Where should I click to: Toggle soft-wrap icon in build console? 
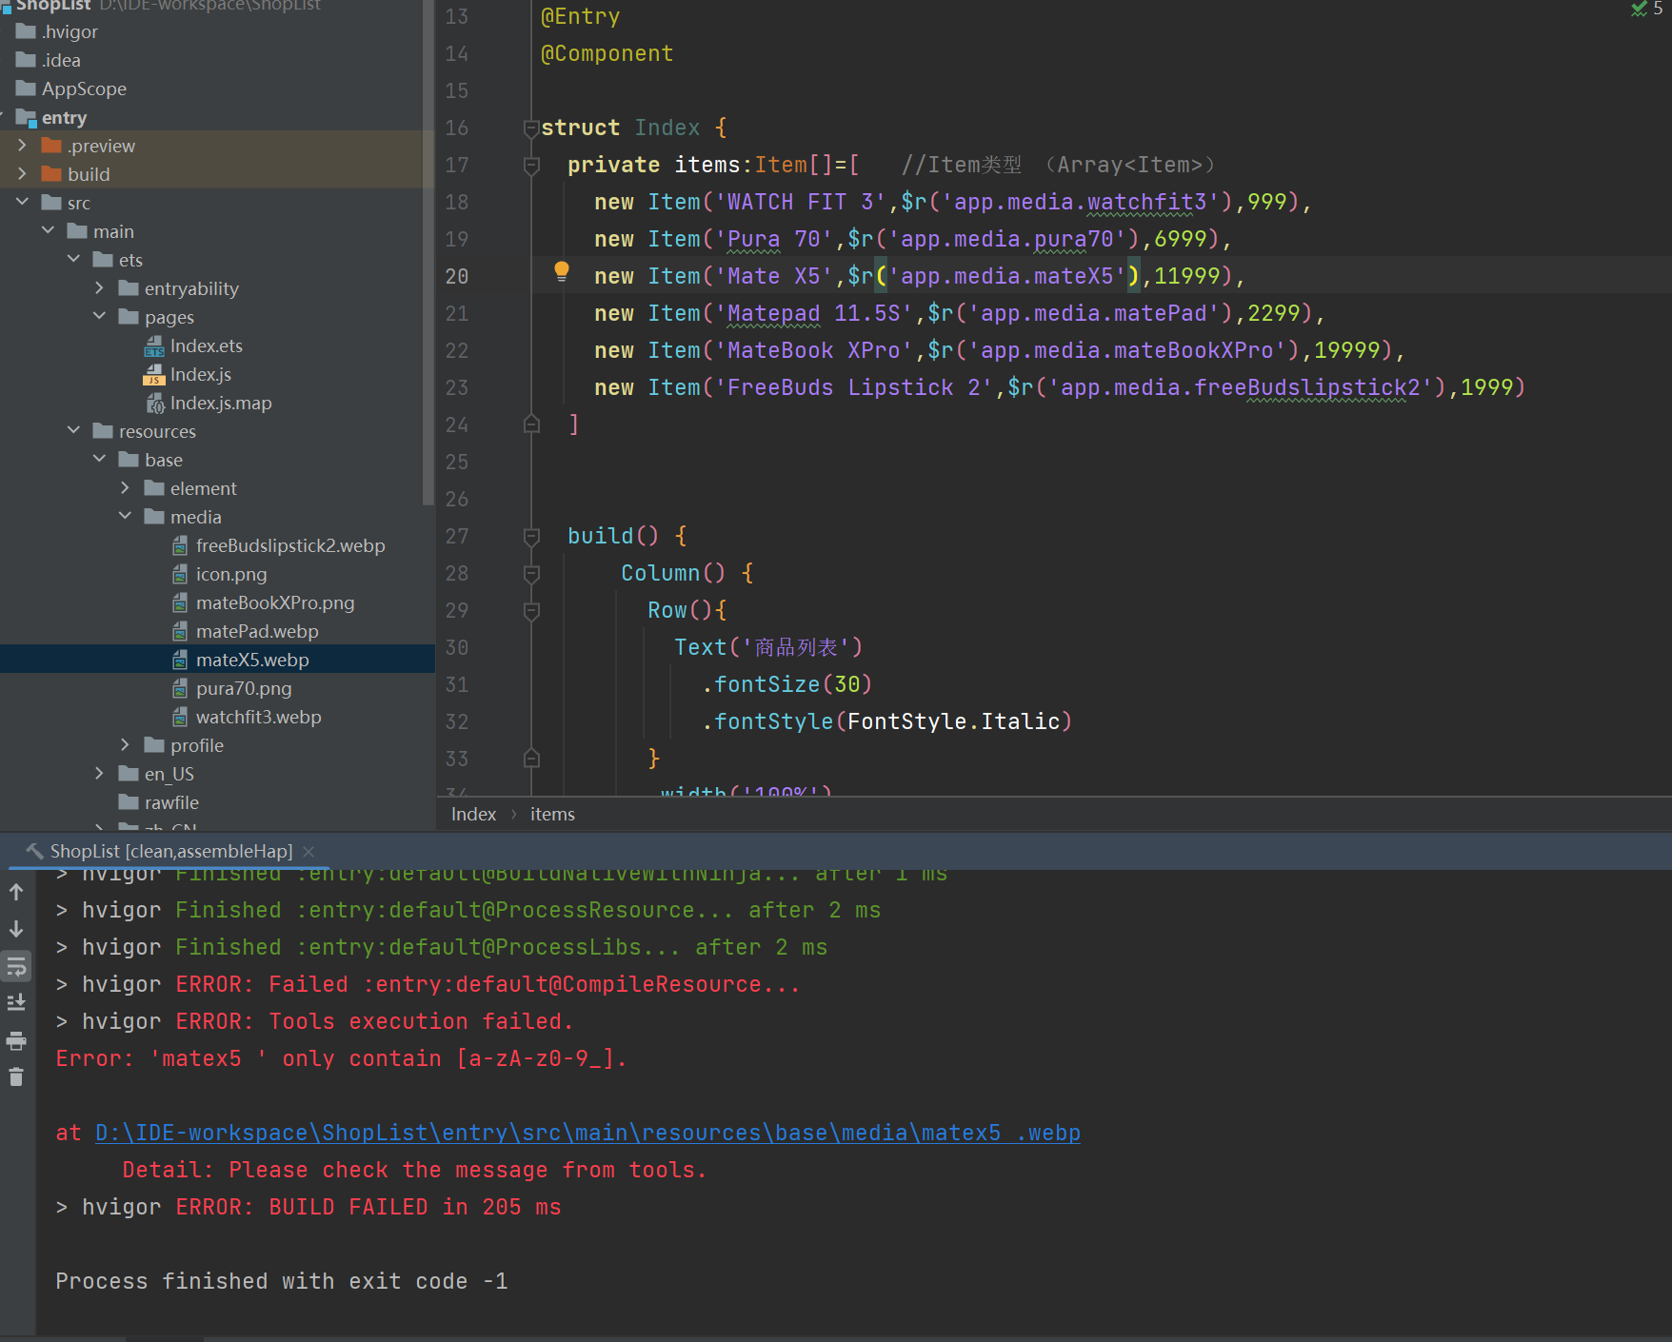16,967
